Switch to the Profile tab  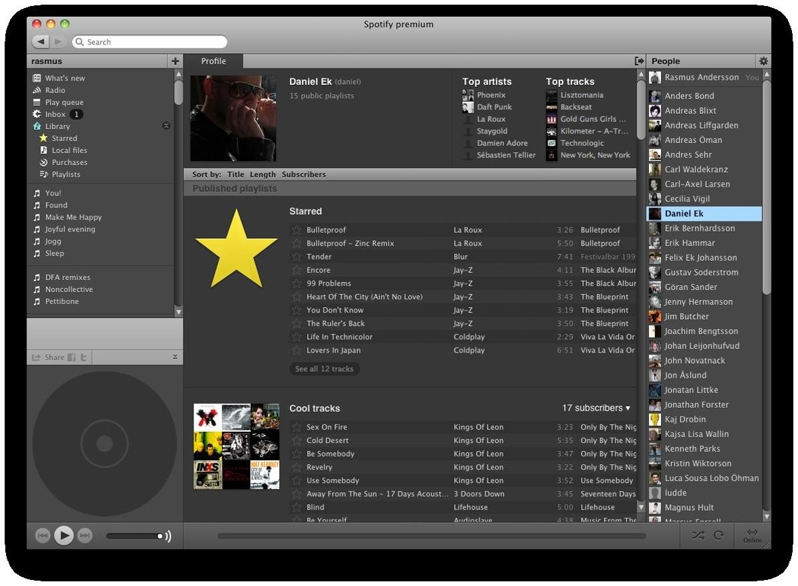click(x=213, y=61)
